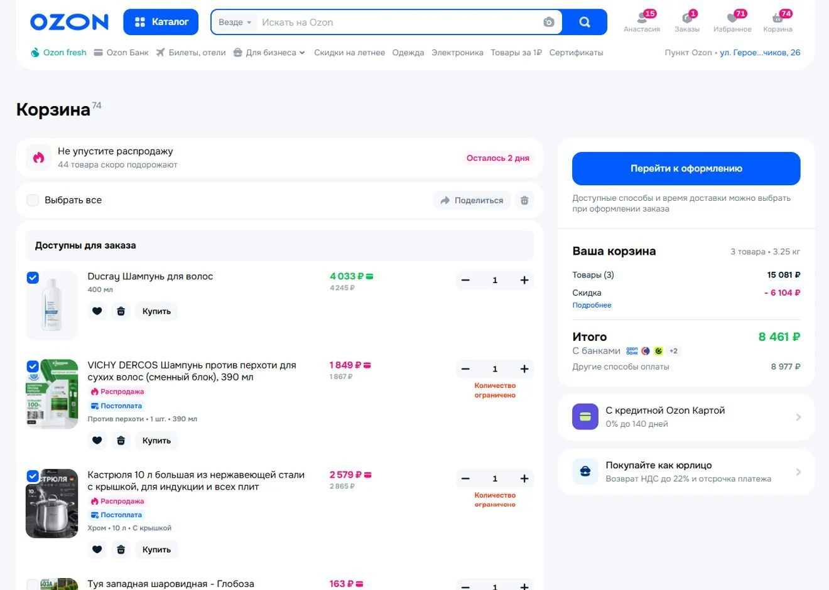
Task: Go to Ozon fresh section
Action: (58, 53)
